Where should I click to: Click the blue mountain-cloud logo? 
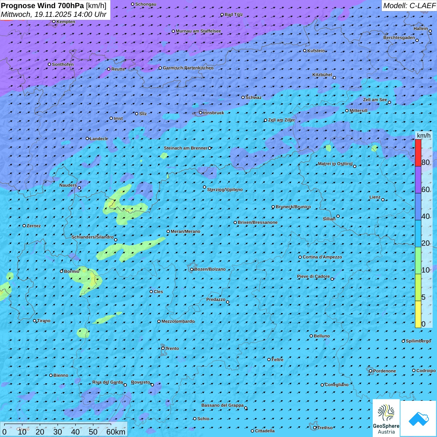[419, 419]
